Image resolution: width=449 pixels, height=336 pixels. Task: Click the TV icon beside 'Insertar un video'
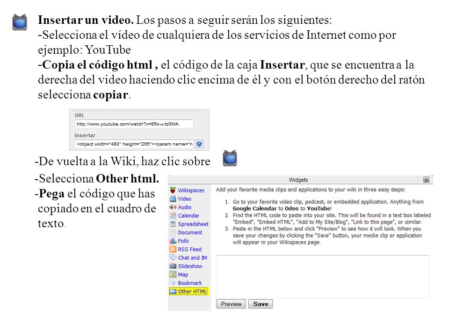click(x=20, y=22)
